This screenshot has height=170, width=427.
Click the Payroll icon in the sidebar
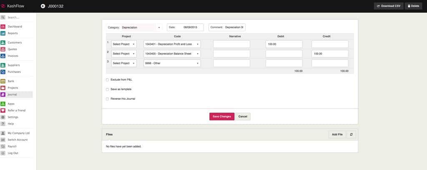pyautogui.click(x=3, y=146)
